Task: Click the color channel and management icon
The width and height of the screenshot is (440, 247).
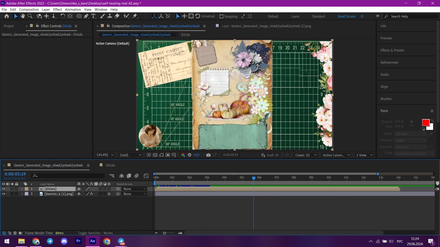Action: (183, 155)
